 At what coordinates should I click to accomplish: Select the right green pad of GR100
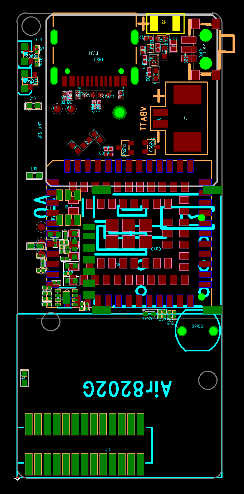pyautogui.click(x=214, y=331)
